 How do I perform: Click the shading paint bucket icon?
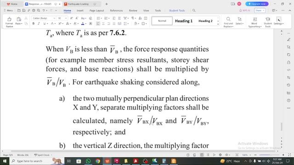point(136,23)
